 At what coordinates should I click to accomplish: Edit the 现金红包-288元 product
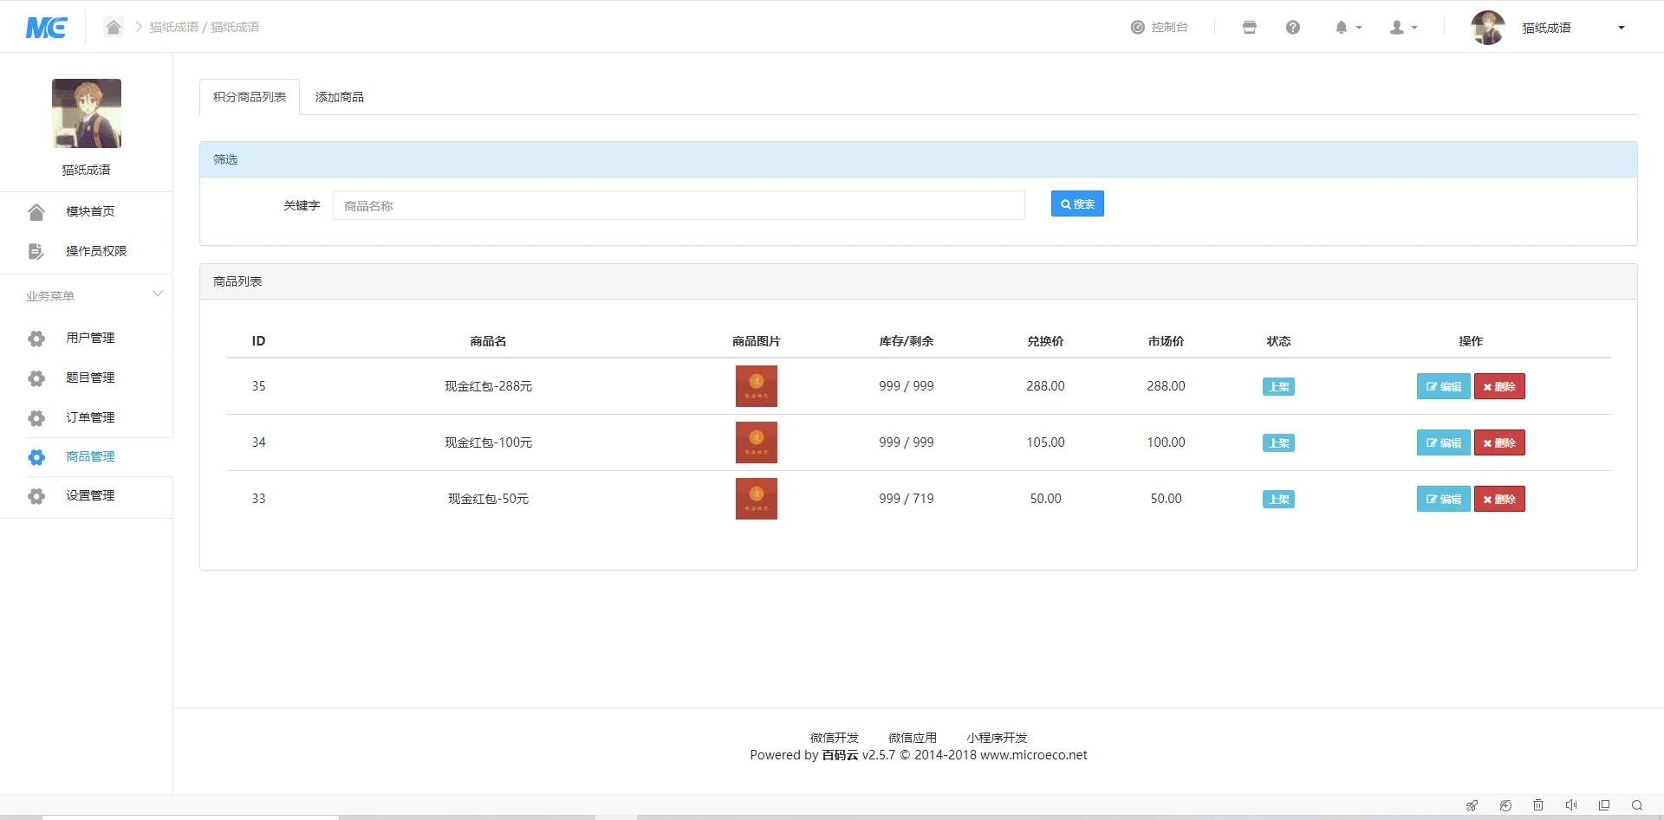pos(1443,387)
